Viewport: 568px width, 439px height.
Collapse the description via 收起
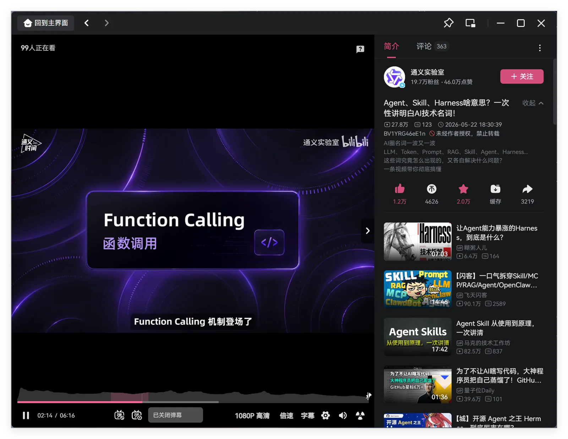[533, 103]
